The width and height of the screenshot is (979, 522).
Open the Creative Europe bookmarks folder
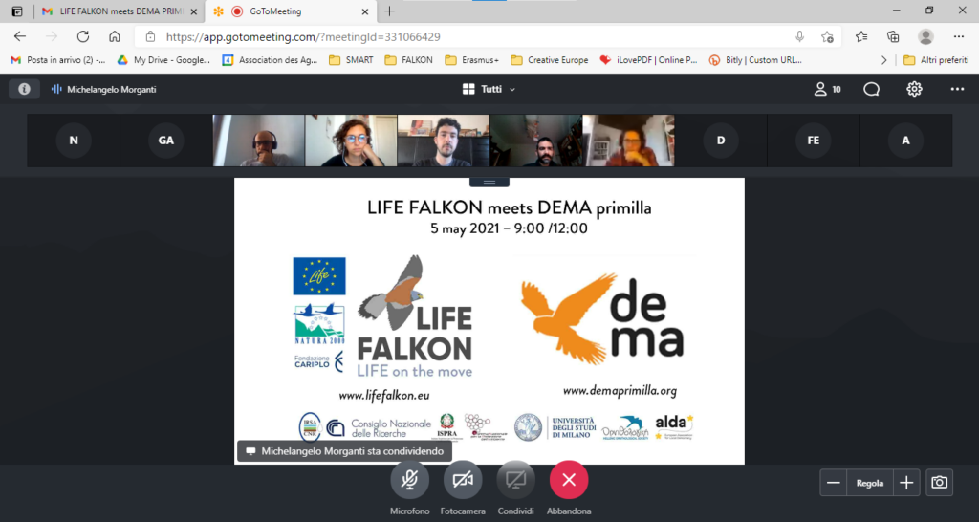[x=550, y=60]
